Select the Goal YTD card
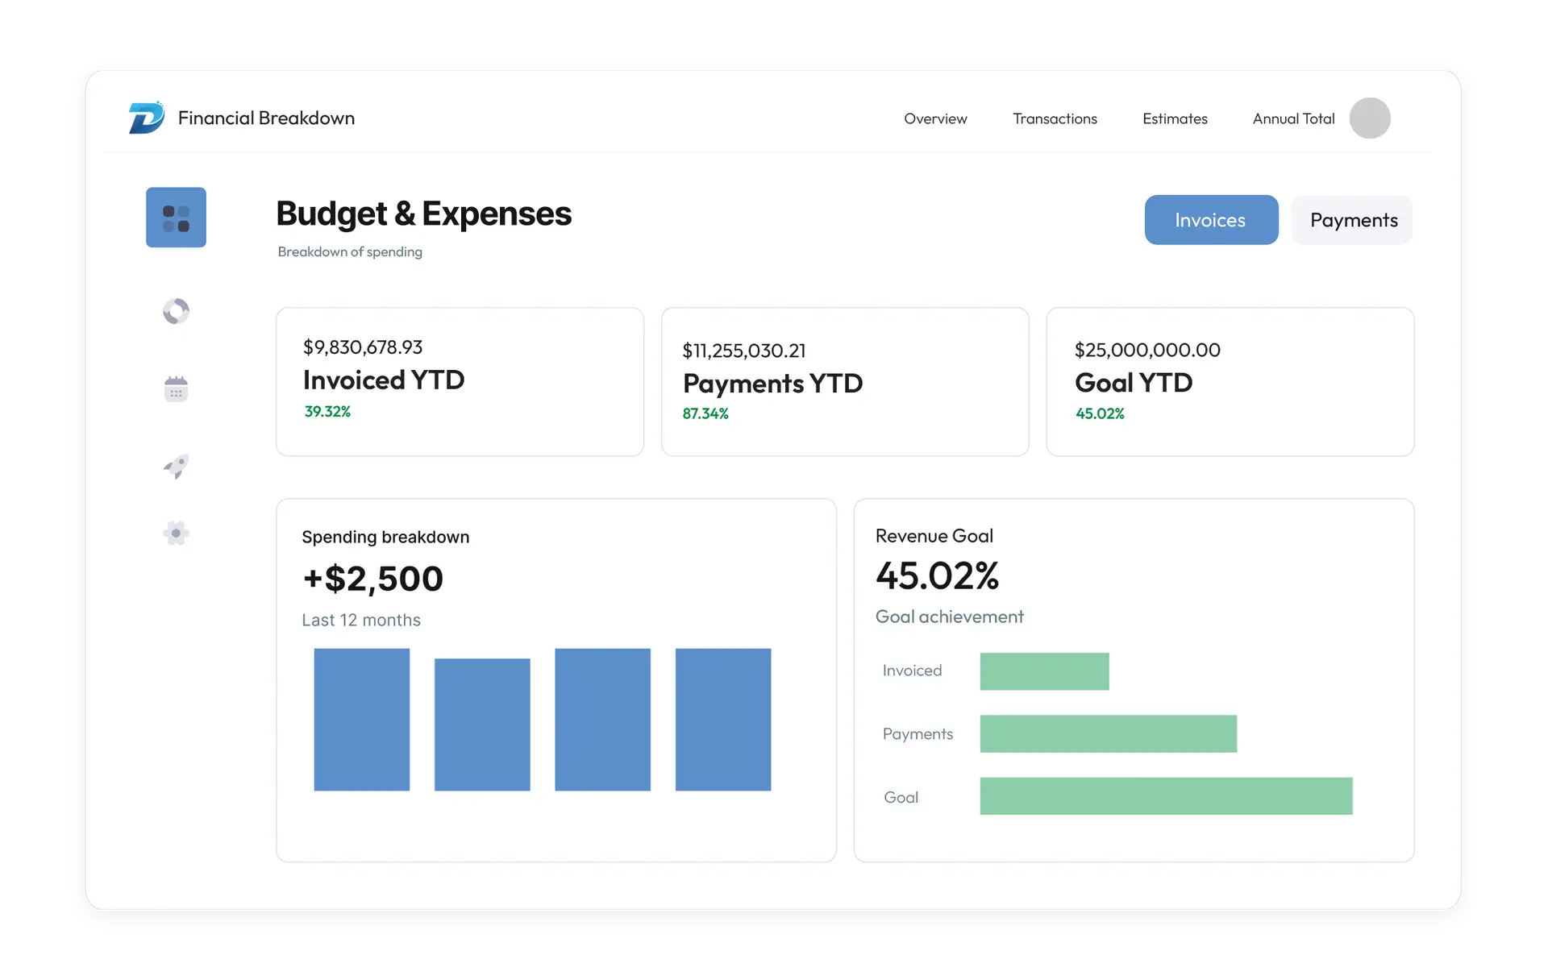This screenshot has height=980, width=1548. click(1230, 381)
